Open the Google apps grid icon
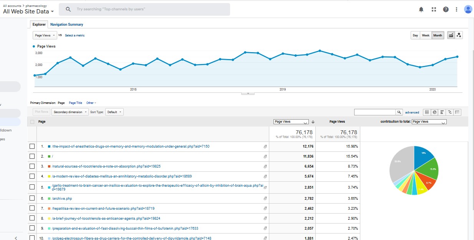This screenshot has width=474, height=240. pos(434,10)
